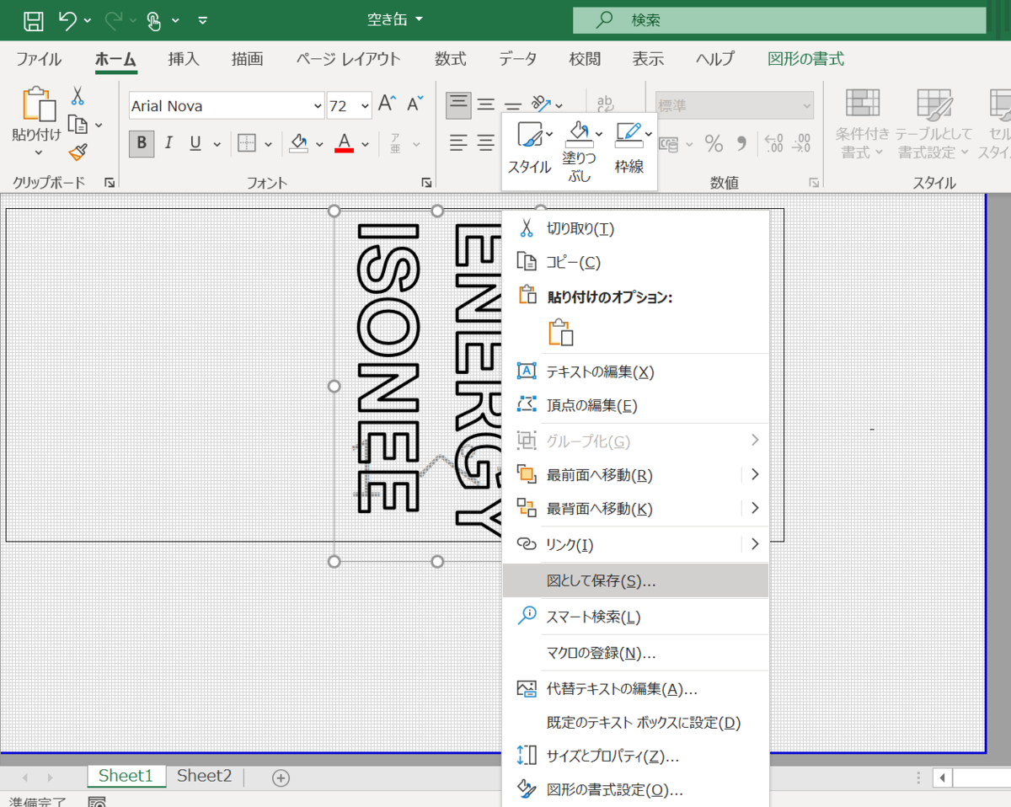Viewport: 1011px width, 807px height.
Task: Increase decimal places
Action: click(x=775, y=143)
